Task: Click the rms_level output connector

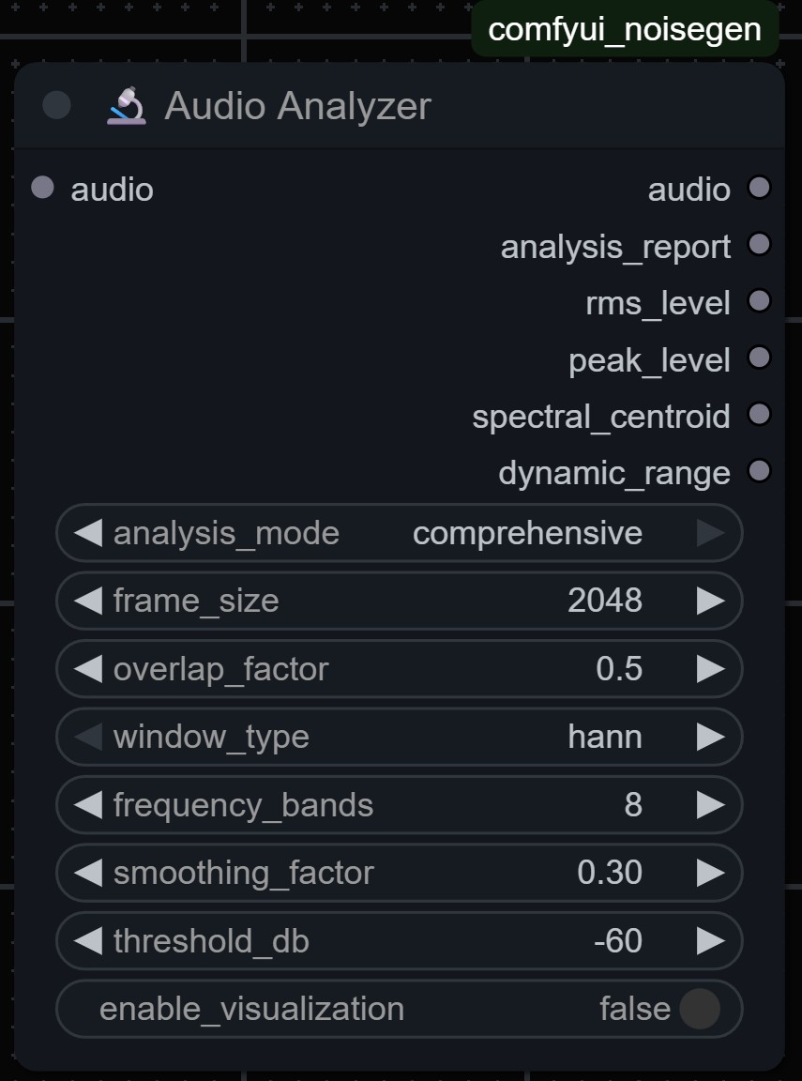Action: tap(759, 301)
